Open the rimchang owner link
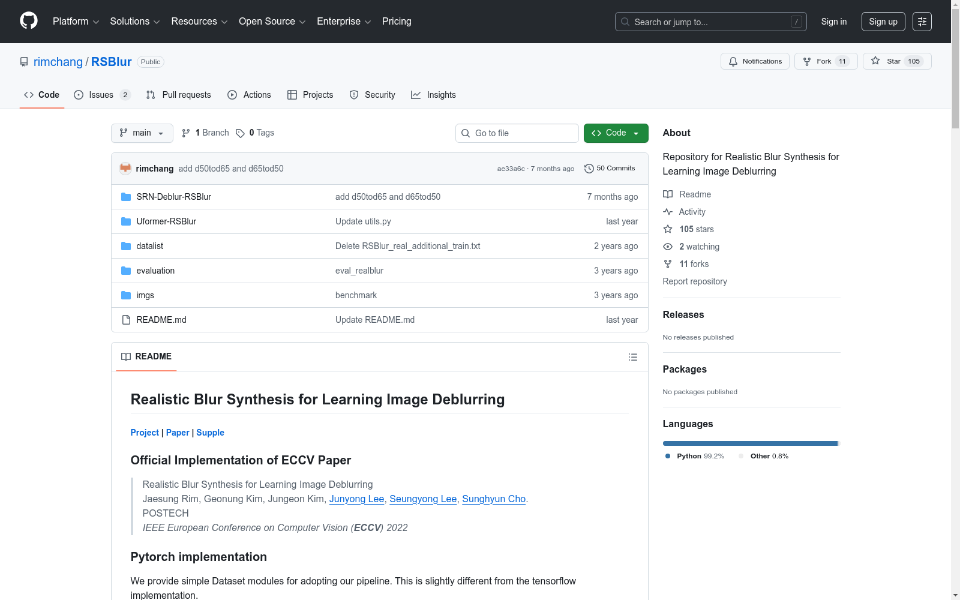 pos(58,62)
